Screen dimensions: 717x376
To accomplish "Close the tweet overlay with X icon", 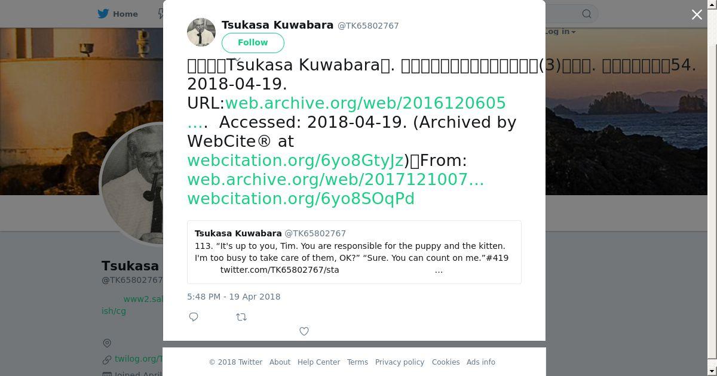I will 697,14.
